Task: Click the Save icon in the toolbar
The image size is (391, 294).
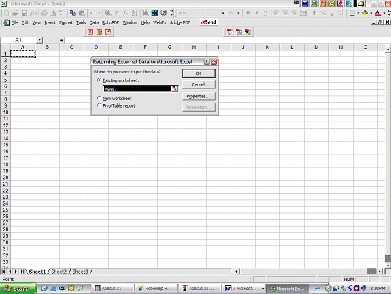Action: (x=24, y=13)
